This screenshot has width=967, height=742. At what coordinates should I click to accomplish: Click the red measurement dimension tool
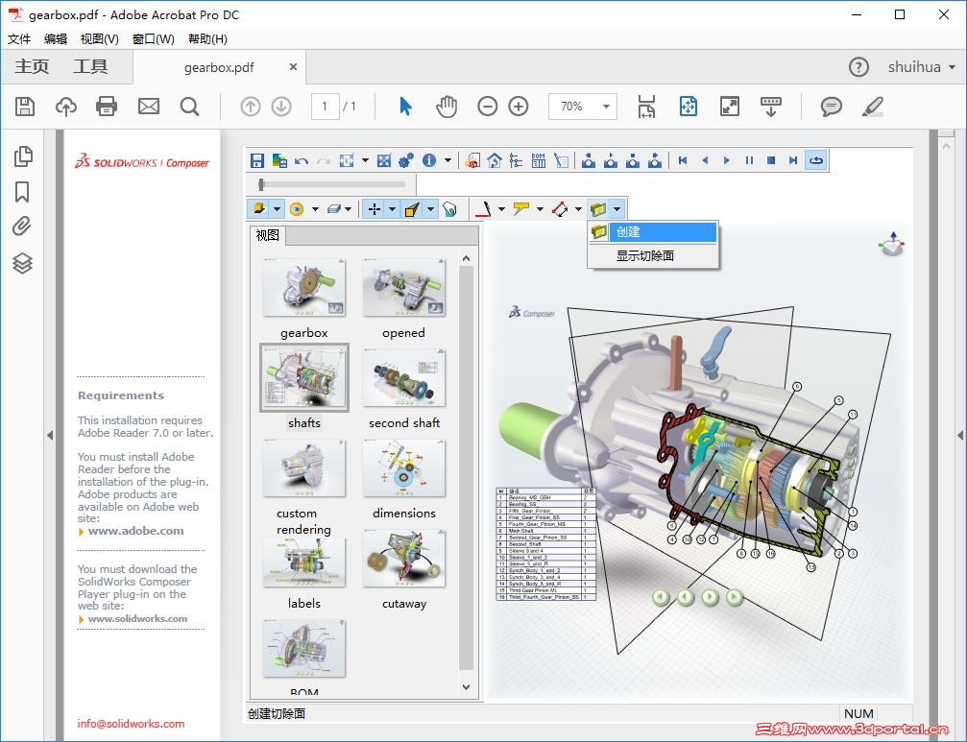(x=560, y=209)
